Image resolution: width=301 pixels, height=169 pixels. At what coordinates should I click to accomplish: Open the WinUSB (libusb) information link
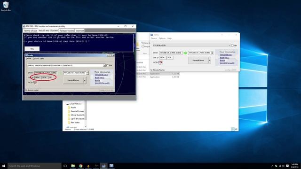(226, 55)
